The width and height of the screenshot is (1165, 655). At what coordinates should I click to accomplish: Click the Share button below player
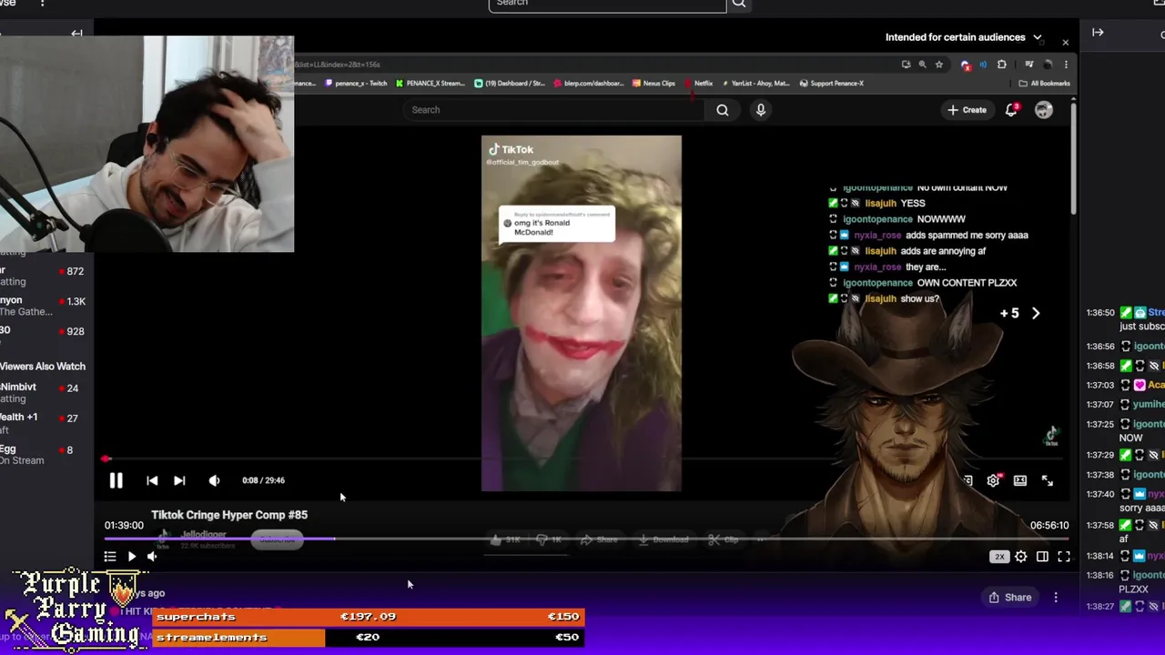(x=1010, y=598)
